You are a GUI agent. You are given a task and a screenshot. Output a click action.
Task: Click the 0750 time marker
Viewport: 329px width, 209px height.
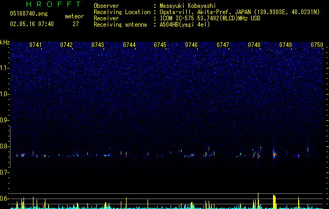[317, 45]
